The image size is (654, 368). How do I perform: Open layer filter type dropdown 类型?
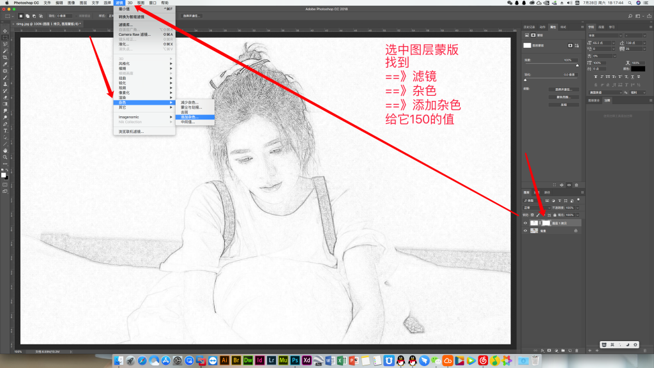[532, 201]
